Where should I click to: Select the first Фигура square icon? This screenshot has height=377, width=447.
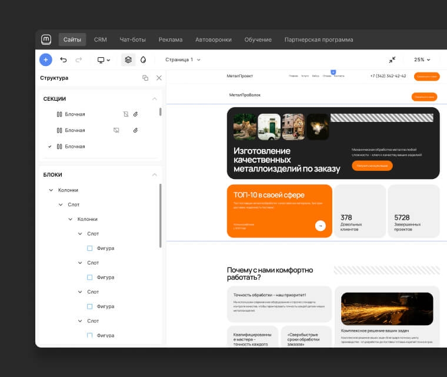pos(90,248)
